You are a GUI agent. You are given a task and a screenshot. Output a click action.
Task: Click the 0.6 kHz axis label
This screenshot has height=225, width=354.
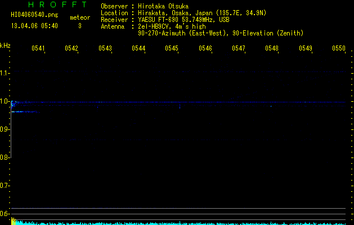(x=5, y=214)
